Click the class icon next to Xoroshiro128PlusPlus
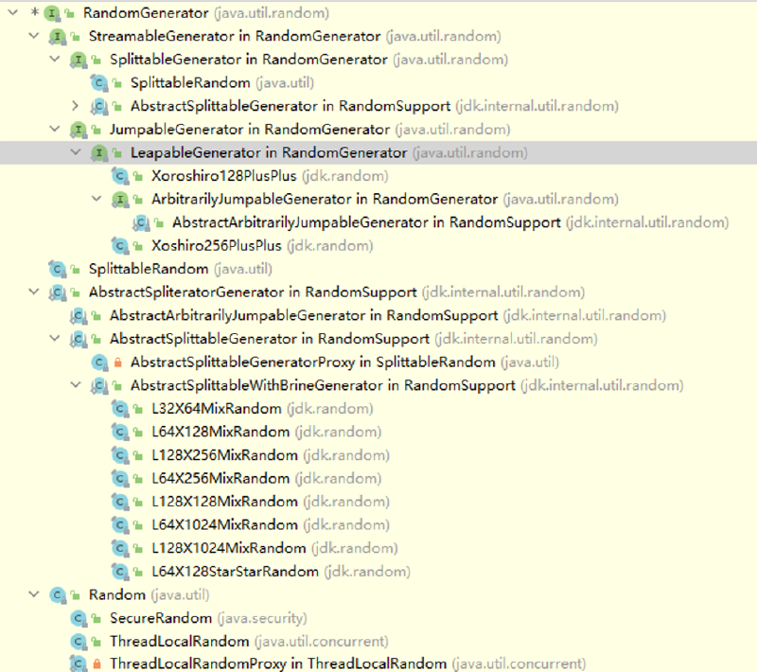 [119, 176]
